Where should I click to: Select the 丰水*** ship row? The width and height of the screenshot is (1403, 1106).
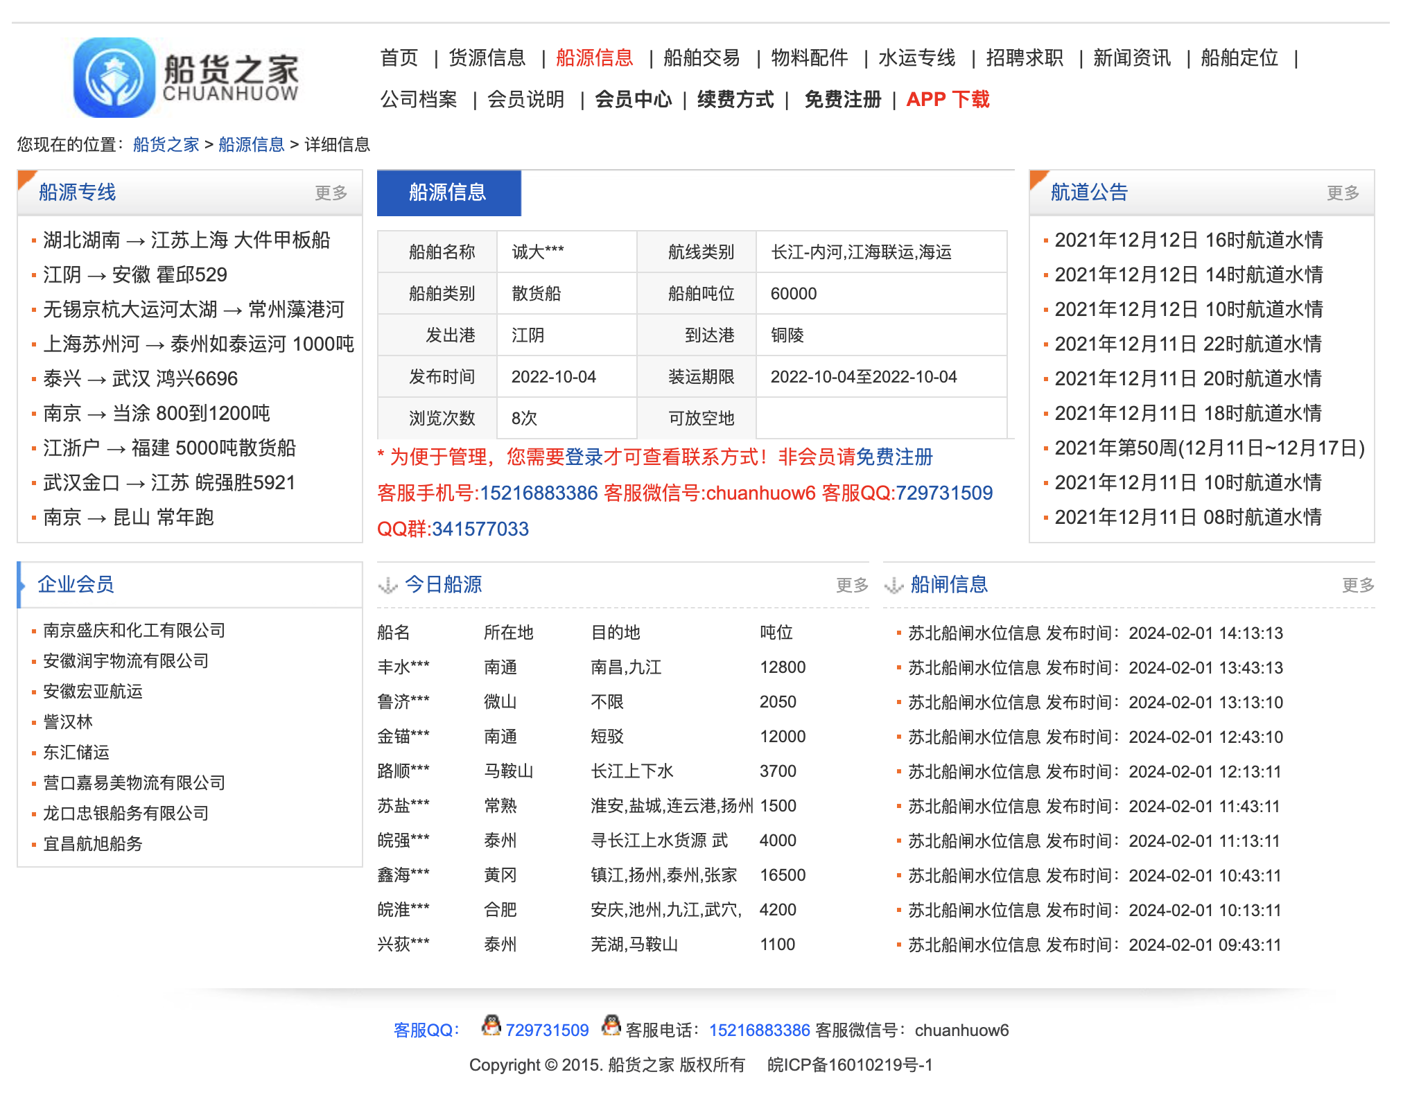coord(403,667)
